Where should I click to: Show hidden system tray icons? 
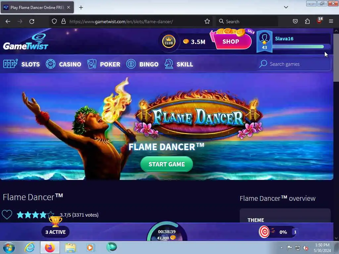(281, 248)
